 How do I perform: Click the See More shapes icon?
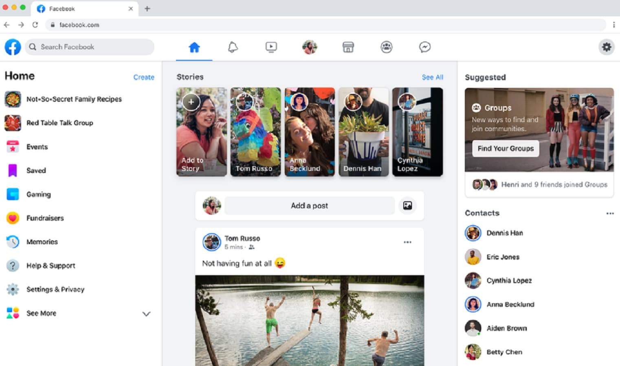13,313
